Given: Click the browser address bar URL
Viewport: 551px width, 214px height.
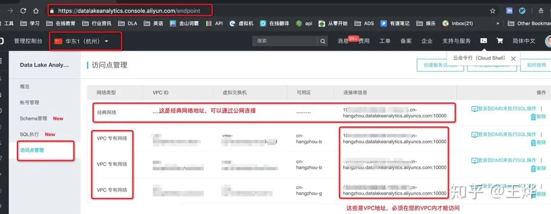Looking at the screenshot, I should (x=129, y=11).
